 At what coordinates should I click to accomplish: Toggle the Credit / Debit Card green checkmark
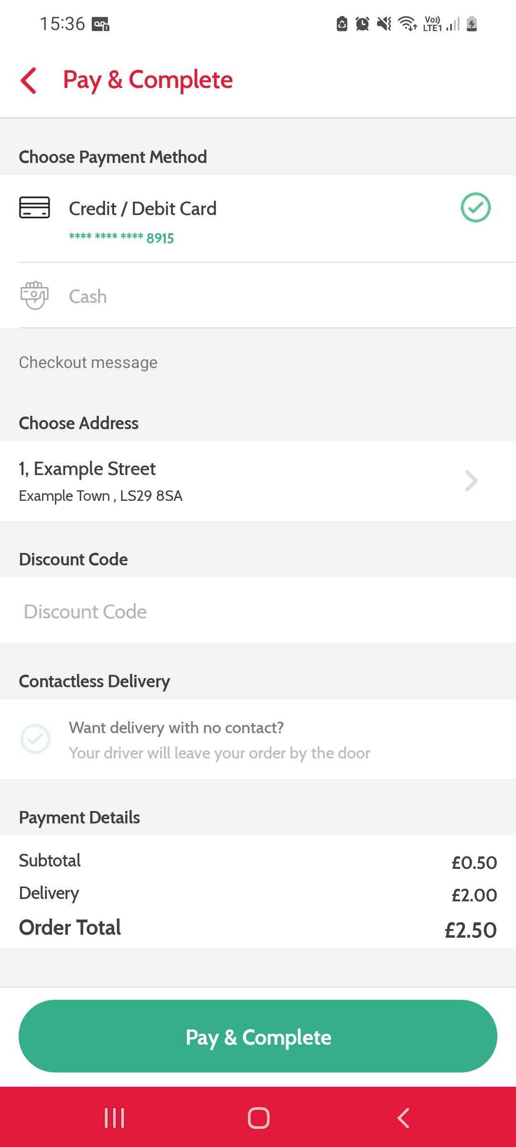(475, 207)
